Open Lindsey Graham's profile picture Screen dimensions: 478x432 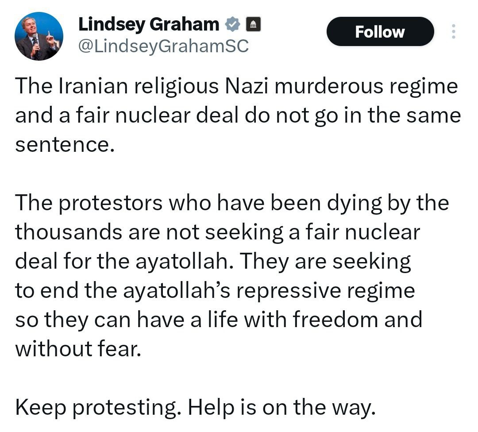coord(39,36)
